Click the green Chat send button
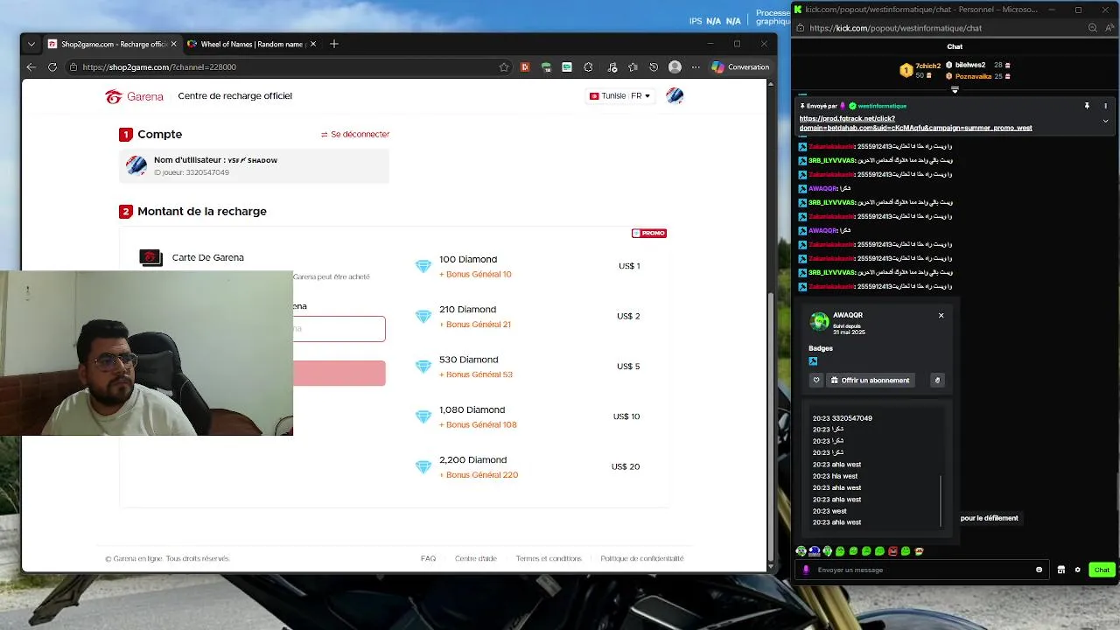The width and height of the screenshot is (1120, 630). coord(1102,570)
